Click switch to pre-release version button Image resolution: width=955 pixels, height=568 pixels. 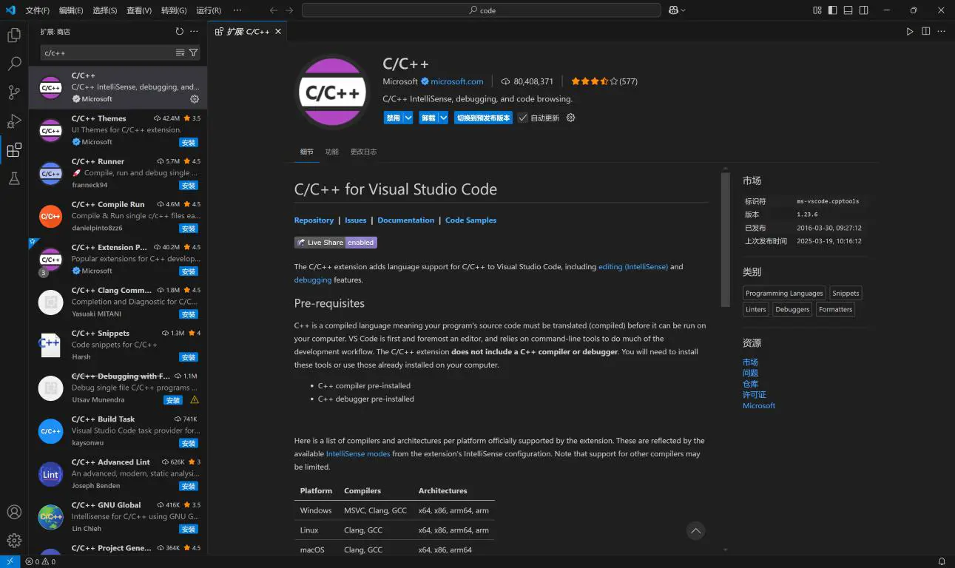(x=483, y=118)
